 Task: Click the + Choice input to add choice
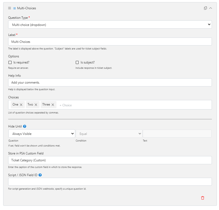click(x=66, y=105)
